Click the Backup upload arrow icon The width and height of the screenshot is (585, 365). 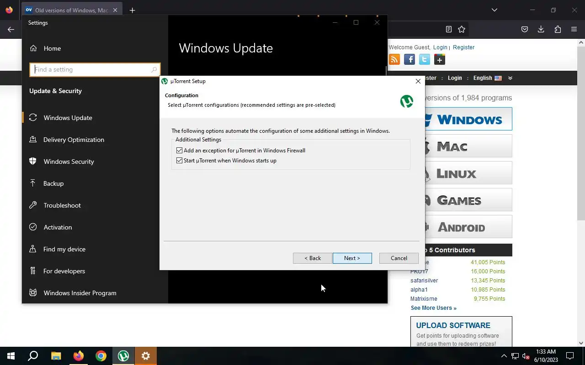tap(33, 183)
